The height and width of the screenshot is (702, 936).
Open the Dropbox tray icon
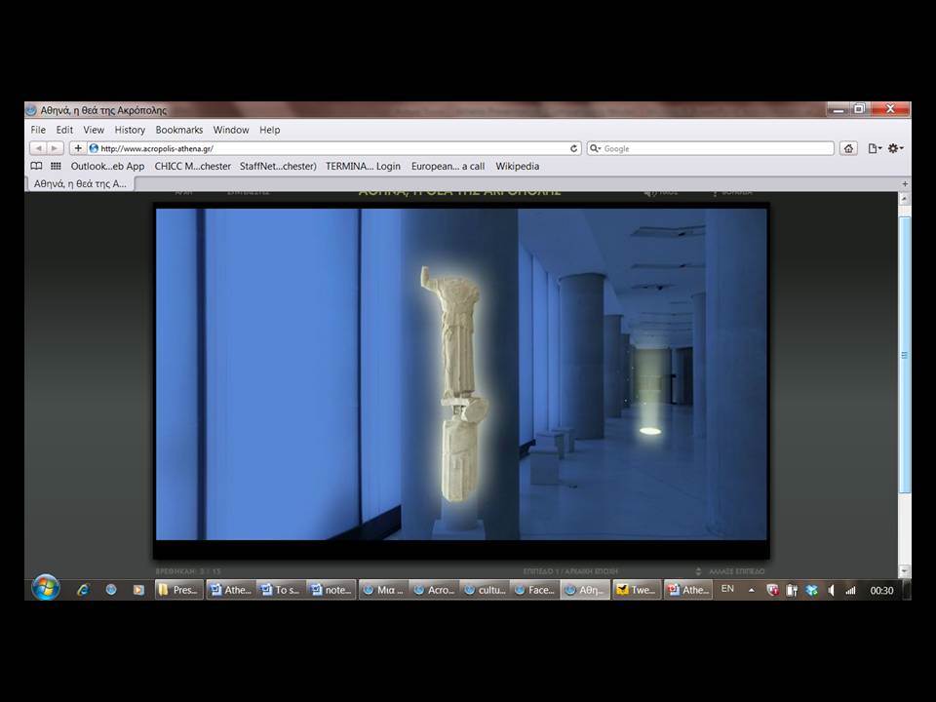[811, 591]
